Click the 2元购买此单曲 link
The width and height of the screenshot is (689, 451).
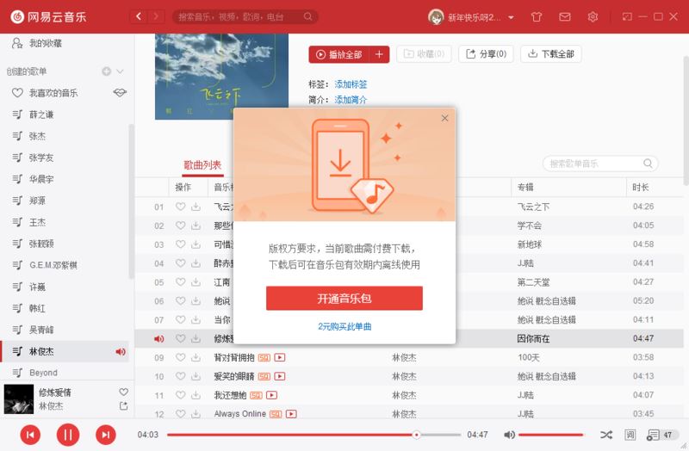345,327
